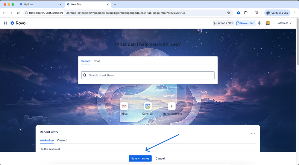
Task: Click the 'In the past week' label
Action: coord(51,149)
